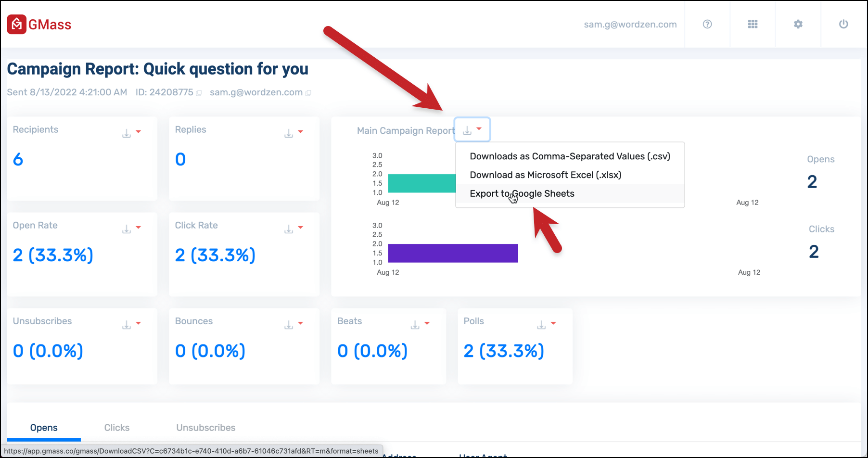This screenshot has height=458, width=868.
Task: Expand Click Rate download dropdown arrow
Action: point(300,227)
